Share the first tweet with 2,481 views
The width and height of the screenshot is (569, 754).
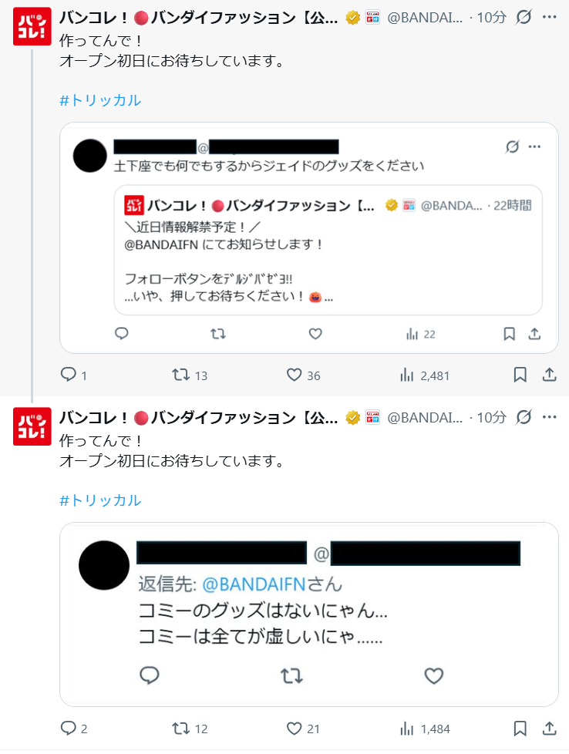tap(549, 375)
